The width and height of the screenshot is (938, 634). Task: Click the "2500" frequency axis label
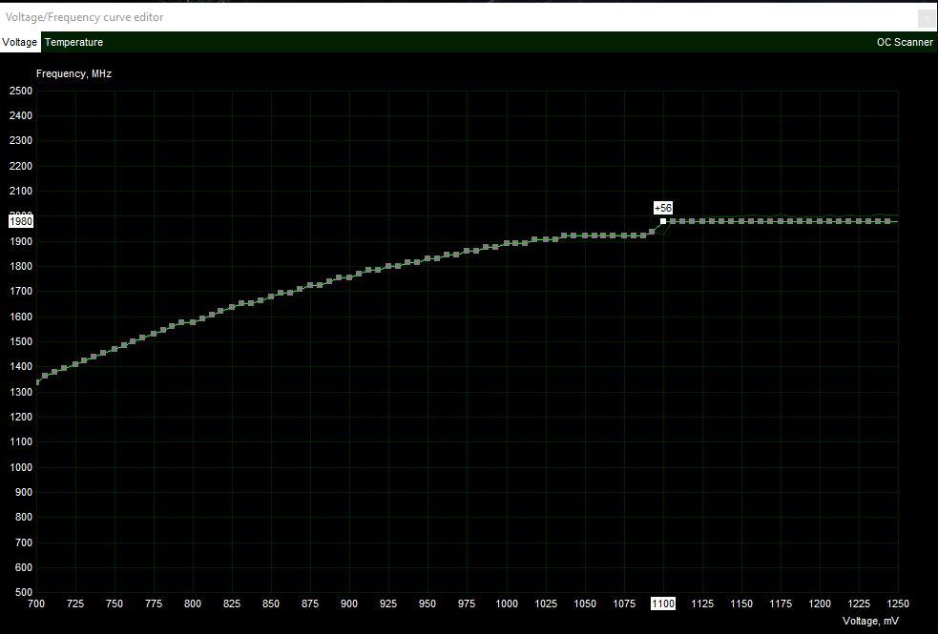coord(21,91)
